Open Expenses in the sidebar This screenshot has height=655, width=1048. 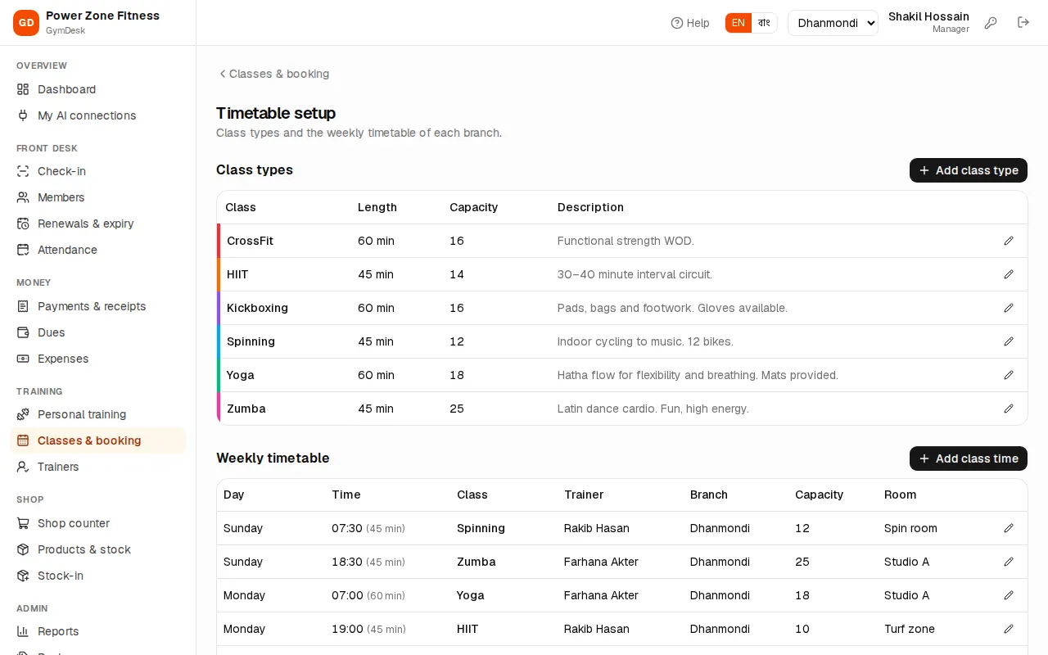98,359
